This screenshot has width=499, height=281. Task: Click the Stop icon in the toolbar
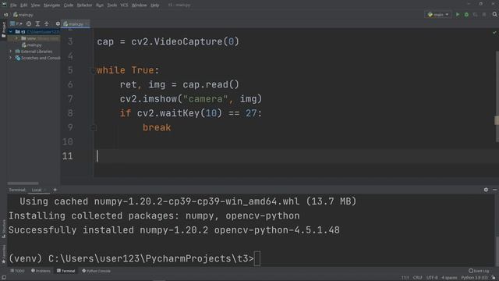pos(484,15)
